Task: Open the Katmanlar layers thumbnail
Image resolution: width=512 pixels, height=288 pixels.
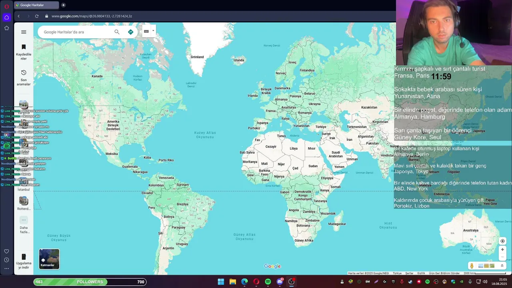Action: point(49,259)
